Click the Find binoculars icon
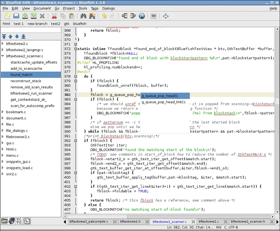 coord(83,16)
